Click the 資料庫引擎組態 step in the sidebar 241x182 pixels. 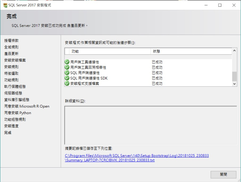[x=17, y=100]
